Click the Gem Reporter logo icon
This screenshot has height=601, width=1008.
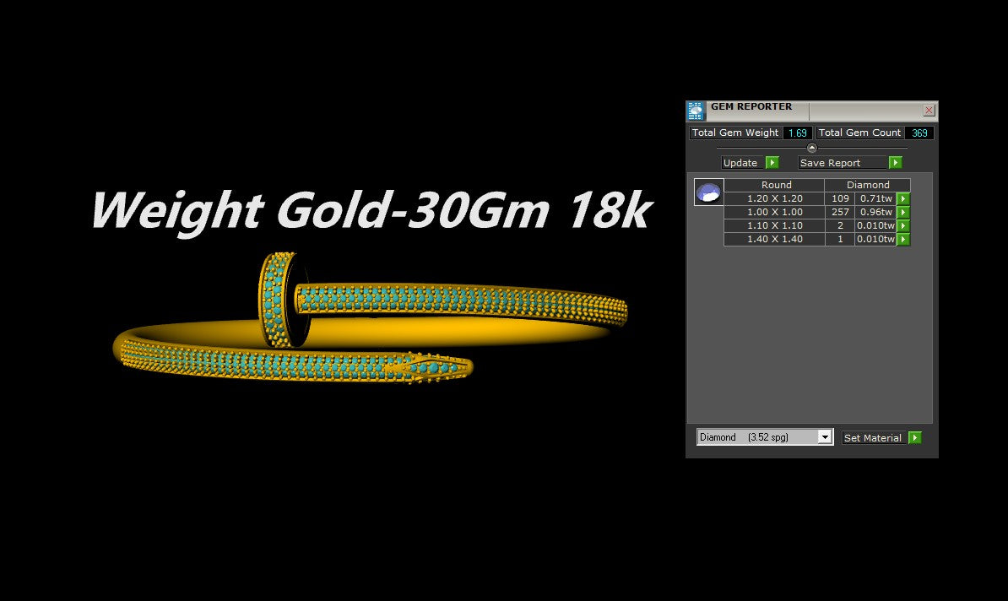(696, 111)
